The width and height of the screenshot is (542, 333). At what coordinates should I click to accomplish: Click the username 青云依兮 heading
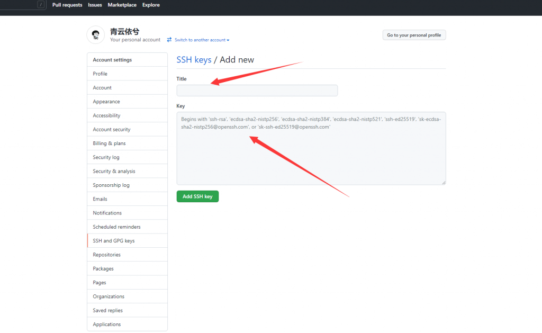point(124,31)
